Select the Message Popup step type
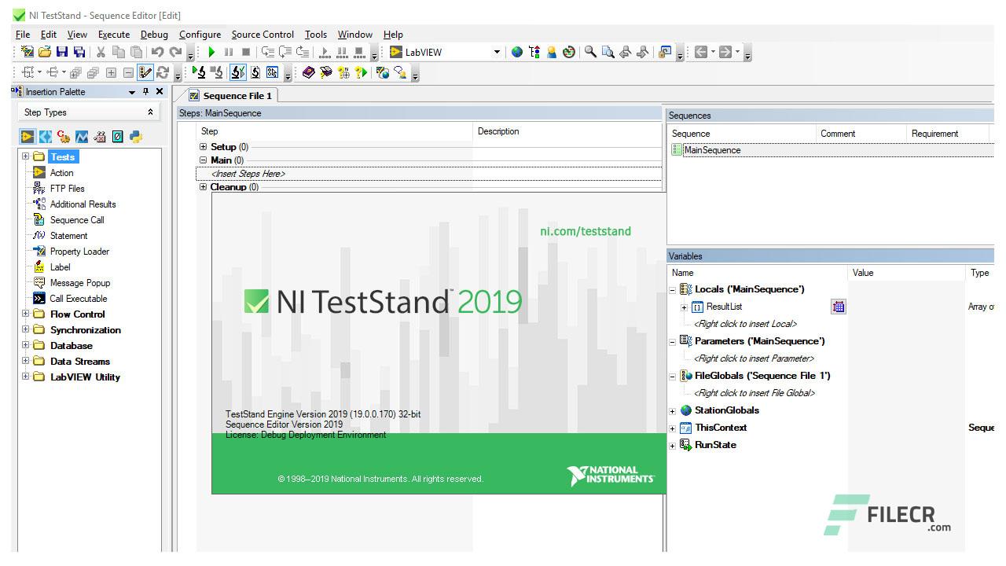This screenshot has height=566, width=1006. pyautogui.click(x=80, y=283)
